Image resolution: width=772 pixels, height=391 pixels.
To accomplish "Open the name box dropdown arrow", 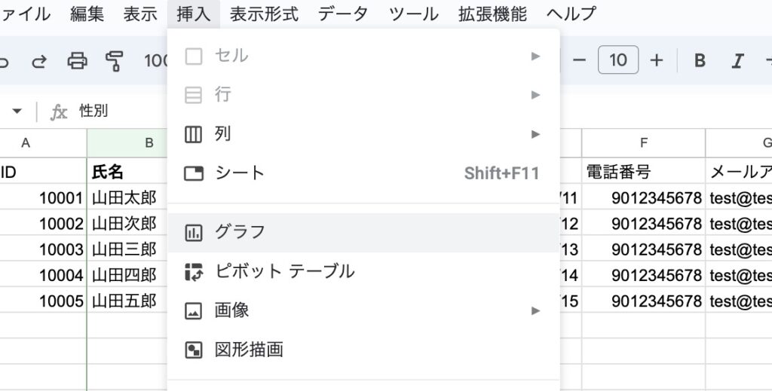I will (17, 111).
